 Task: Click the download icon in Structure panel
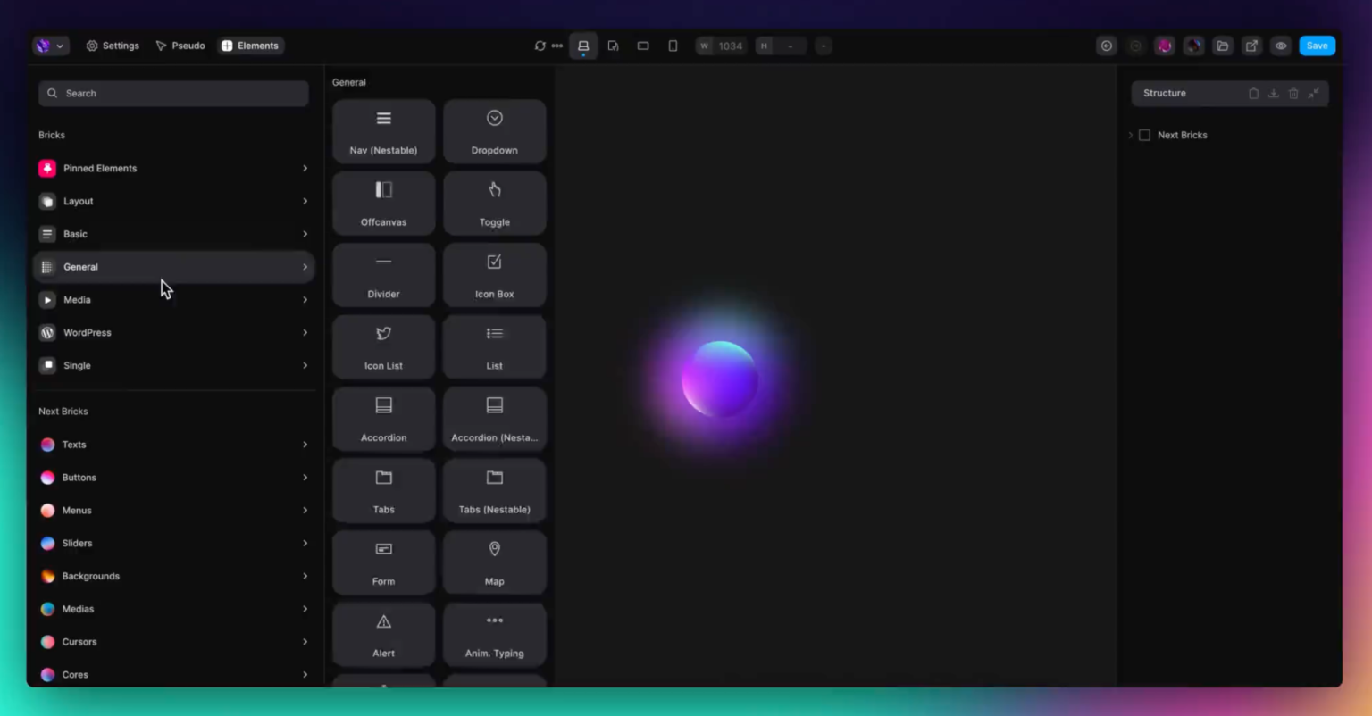point(1274,93)
